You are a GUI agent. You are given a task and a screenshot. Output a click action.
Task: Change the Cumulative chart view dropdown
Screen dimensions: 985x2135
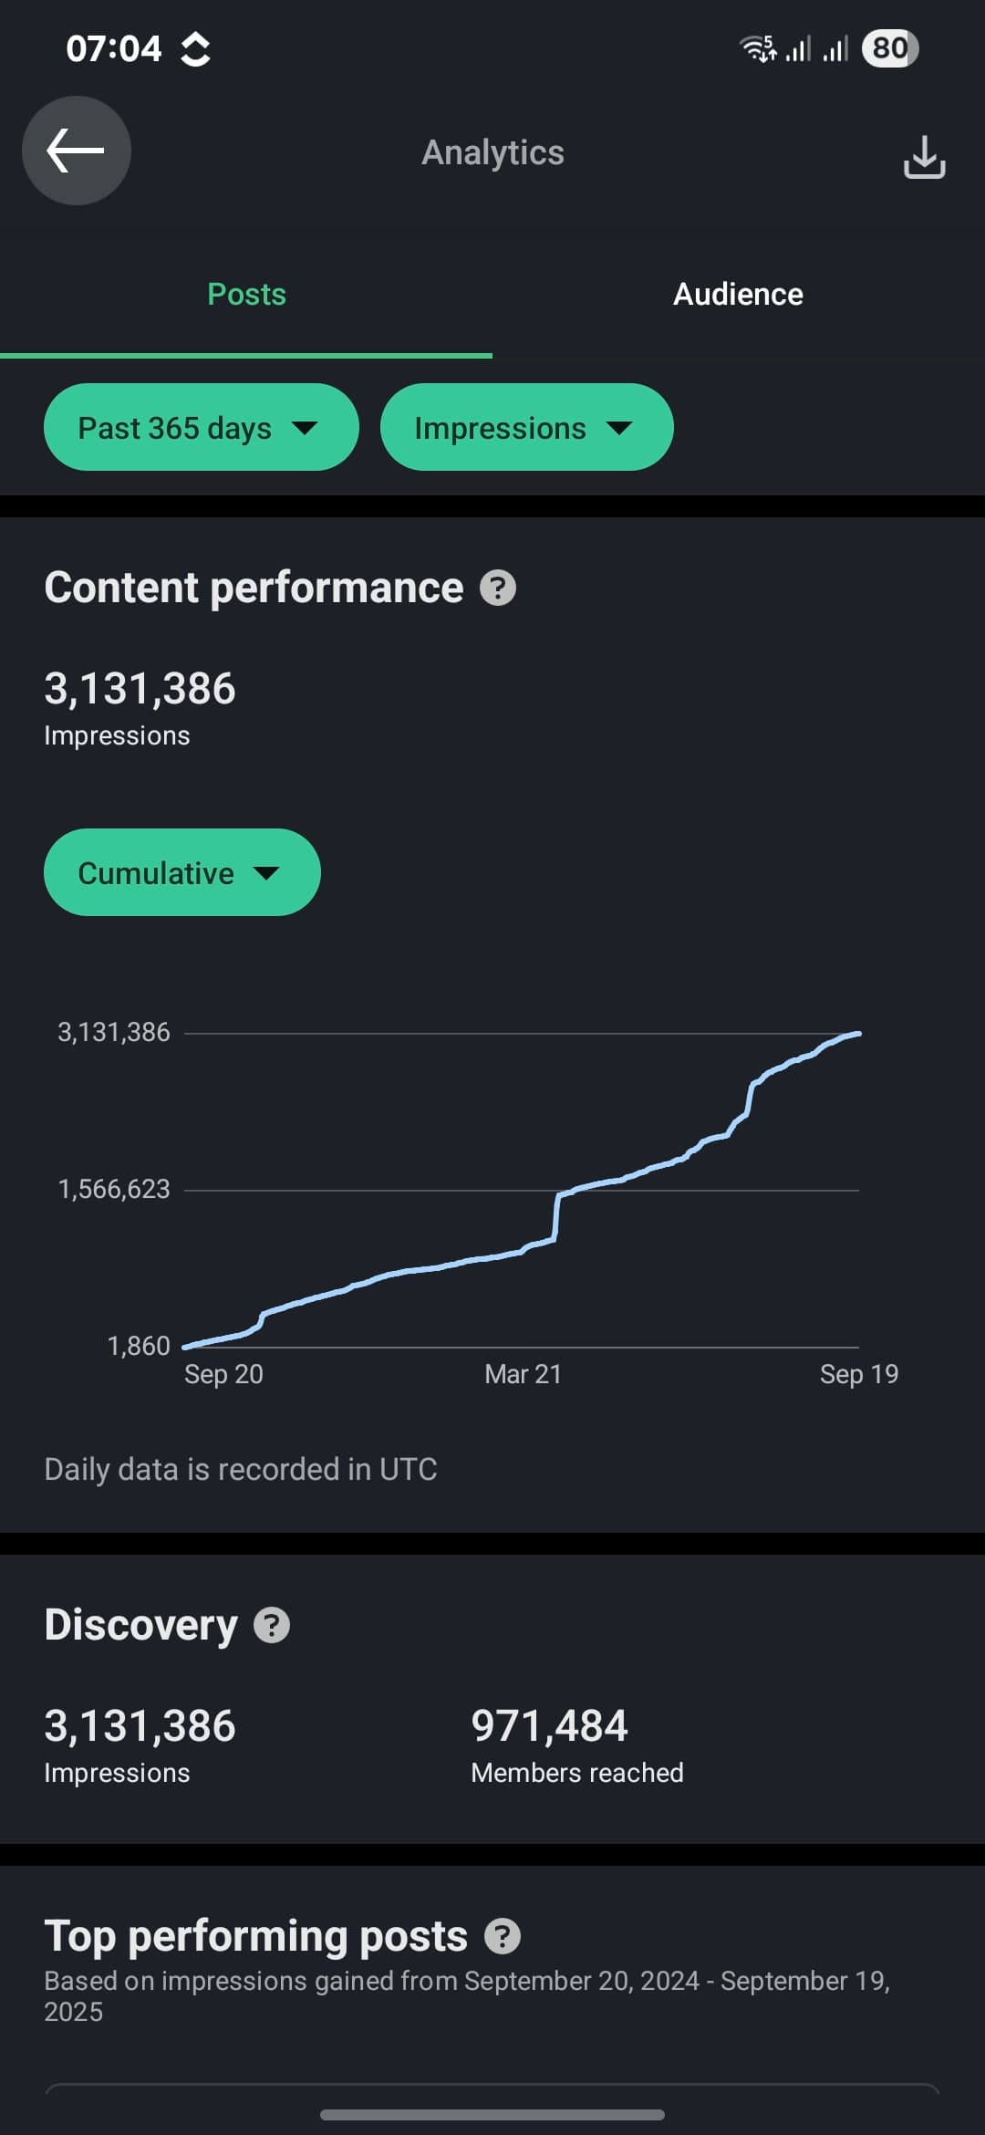click(x=181, y=872)
